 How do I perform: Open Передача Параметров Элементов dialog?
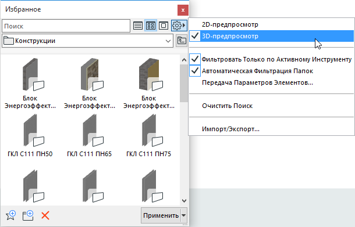click(x=271, y=82)
